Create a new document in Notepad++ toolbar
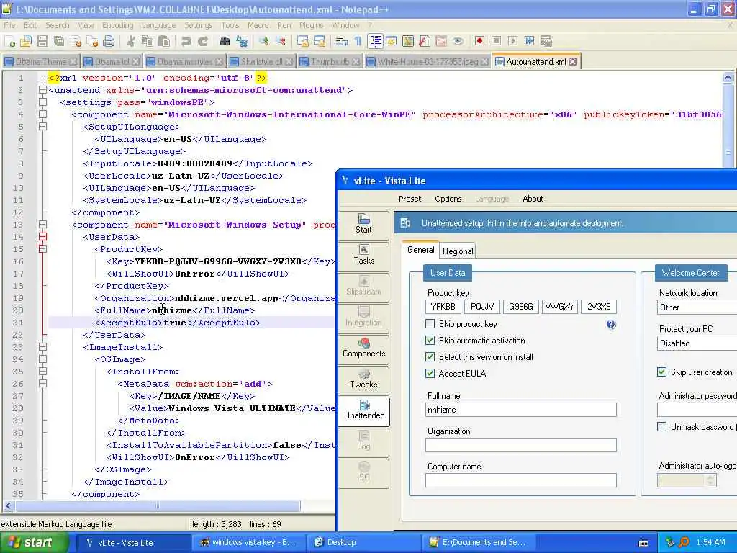 pyautogui.click(x=10, y=41)
